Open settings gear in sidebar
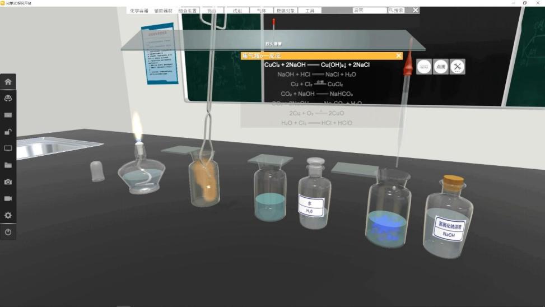 (x=8, y=215)
